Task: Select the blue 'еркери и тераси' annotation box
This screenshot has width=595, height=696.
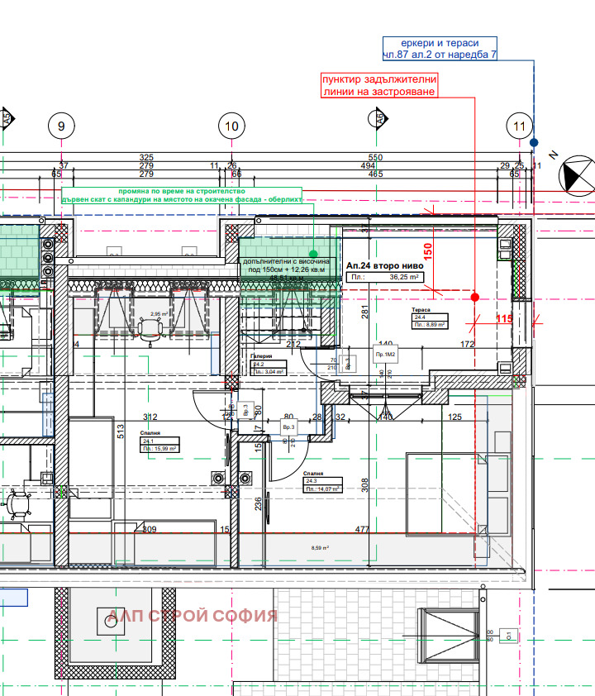Action: tap(439, 49)
